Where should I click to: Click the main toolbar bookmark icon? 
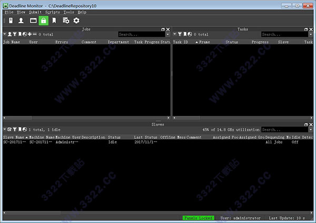[54, 21]
